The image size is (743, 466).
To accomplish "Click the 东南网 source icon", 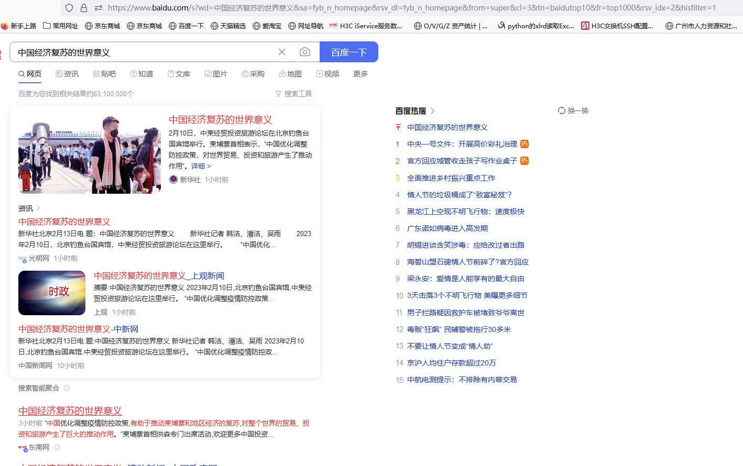I will (23, 448).
